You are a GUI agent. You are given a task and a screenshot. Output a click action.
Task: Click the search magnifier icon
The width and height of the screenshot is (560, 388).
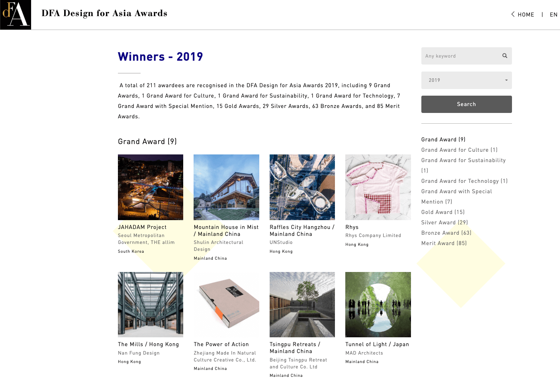point(505,56)
